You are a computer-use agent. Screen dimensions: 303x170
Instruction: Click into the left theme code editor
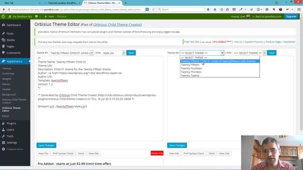pos(100,99)
